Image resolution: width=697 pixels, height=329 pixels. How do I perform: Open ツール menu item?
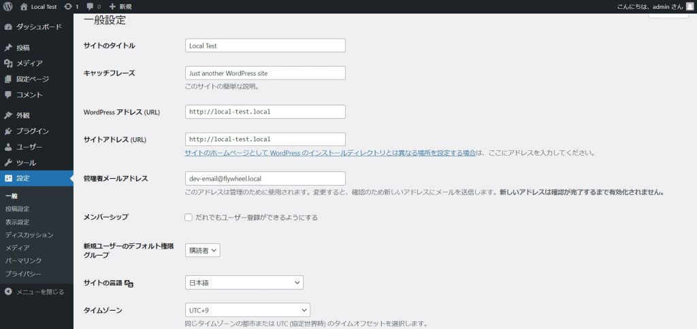(x=37, y=163)
